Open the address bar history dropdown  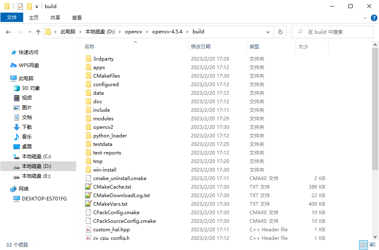(268, 32)
